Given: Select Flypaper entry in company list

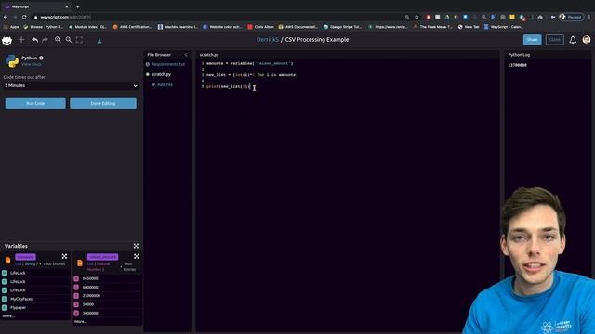Looking at the screenshot, I should 19,308.
